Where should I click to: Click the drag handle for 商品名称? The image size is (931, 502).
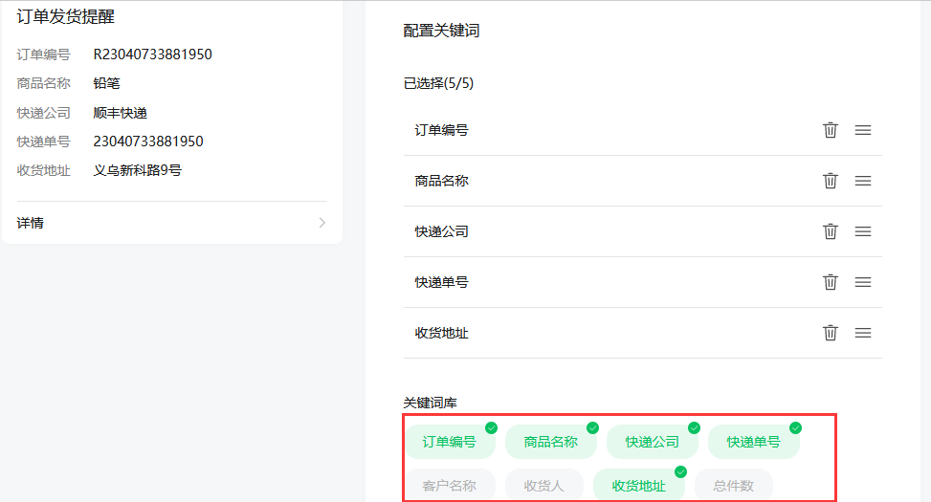point(863,181)
